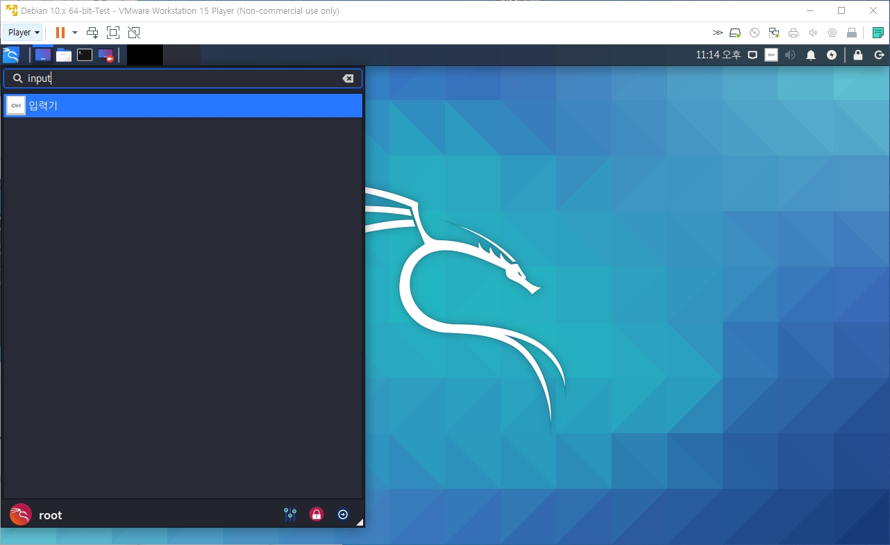Click the root user name
The width and height of the screenshot is (890, 545).
pos(51,515)
